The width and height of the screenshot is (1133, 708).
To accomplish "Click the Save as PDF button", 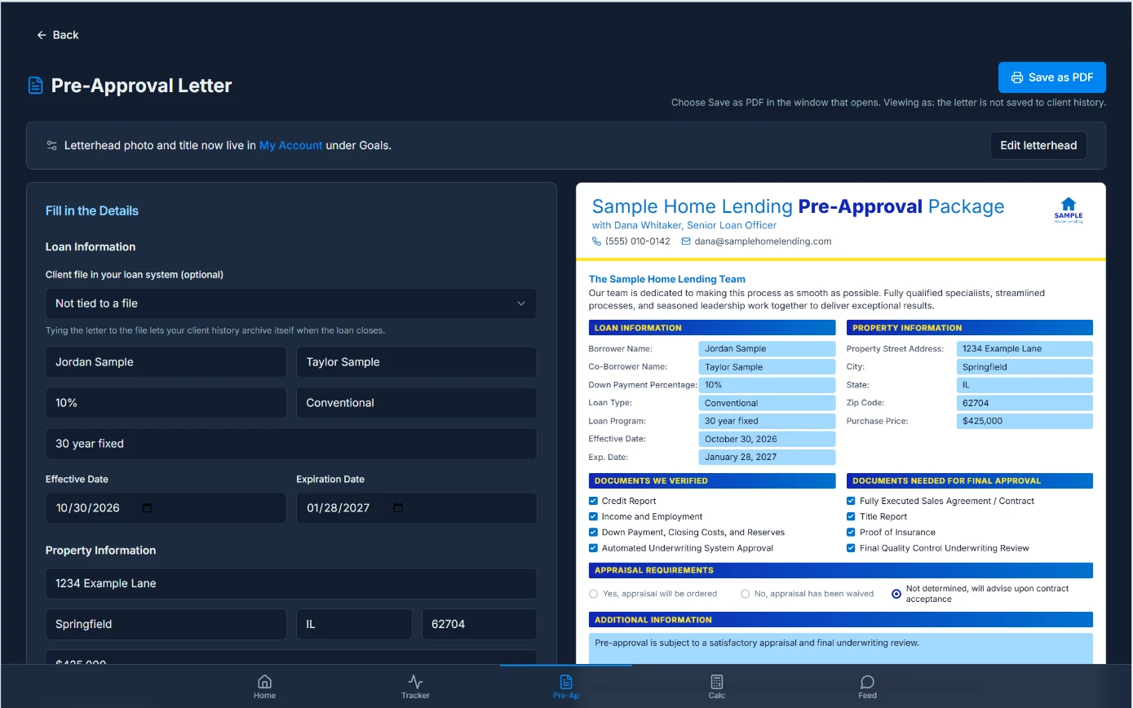I will tap(1052, 77).
